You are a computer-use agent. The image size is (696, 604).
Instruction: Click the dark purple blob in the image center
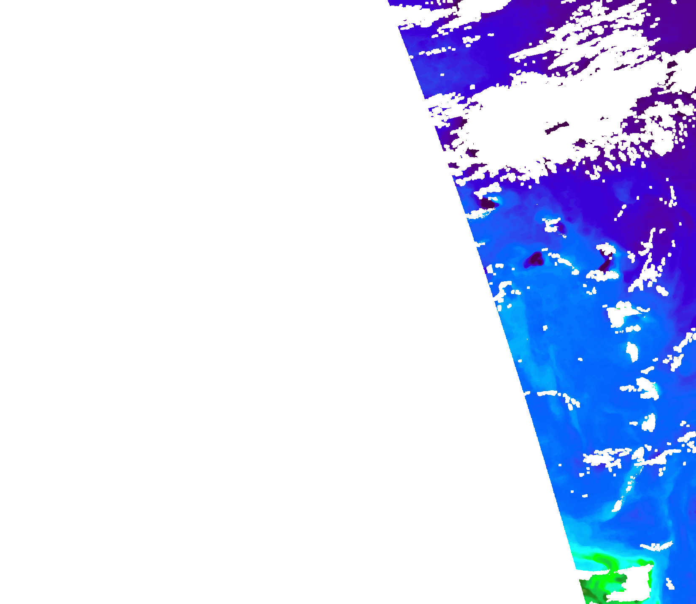click(534, 259)
